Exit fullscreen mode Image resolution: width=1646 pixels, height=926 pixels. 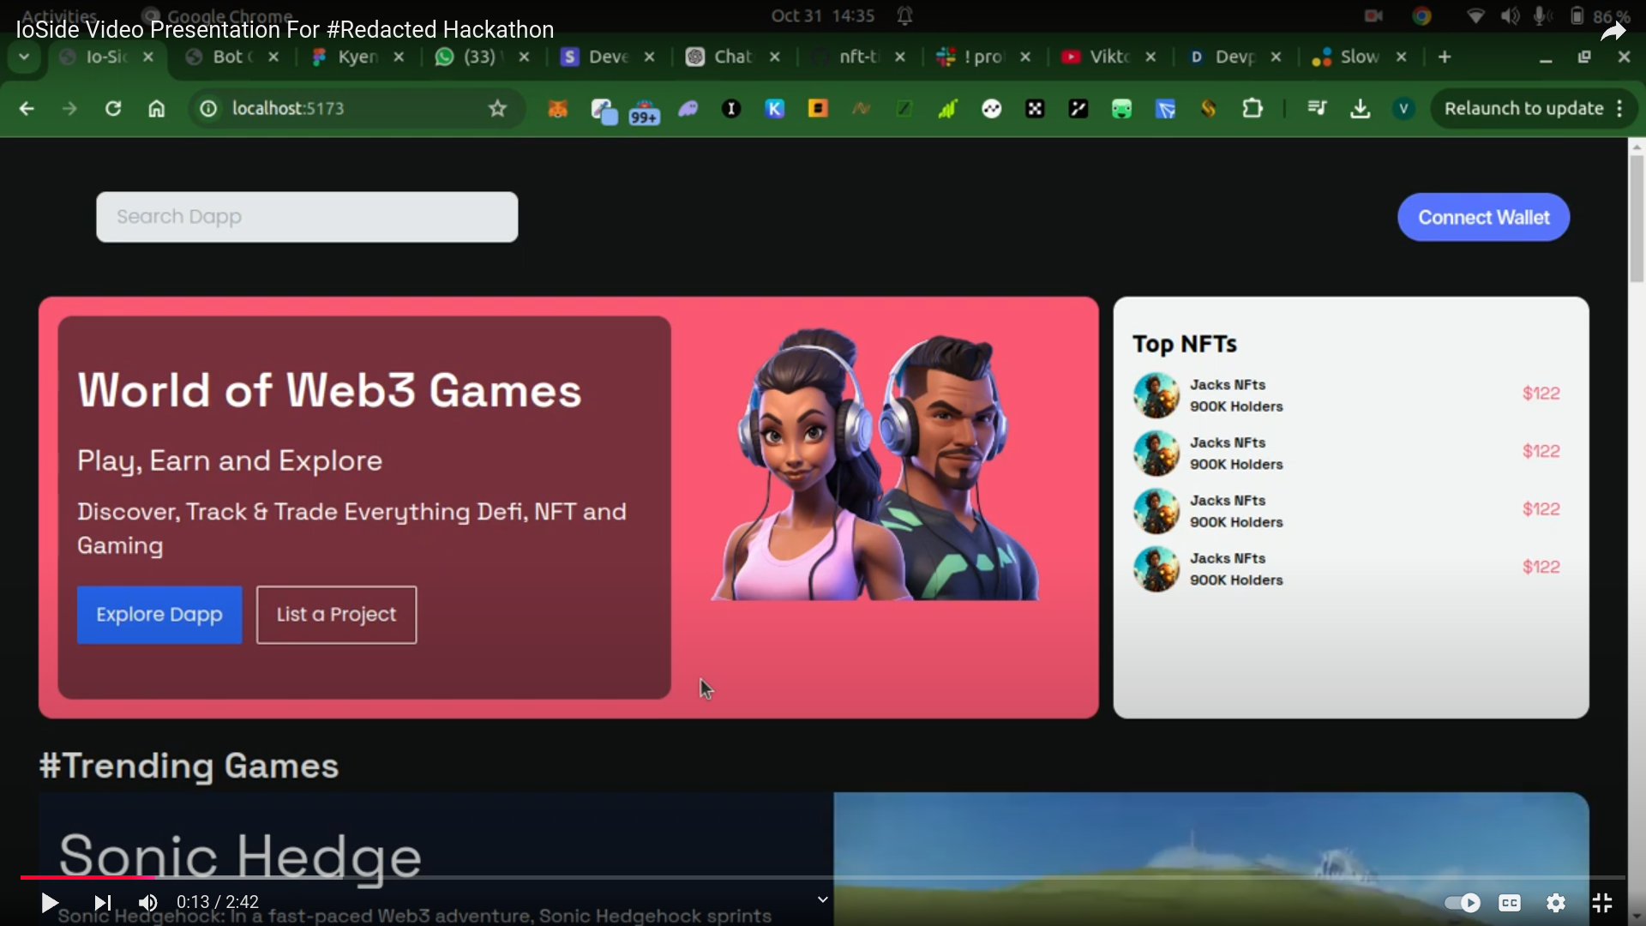[x=1601, y=902]
